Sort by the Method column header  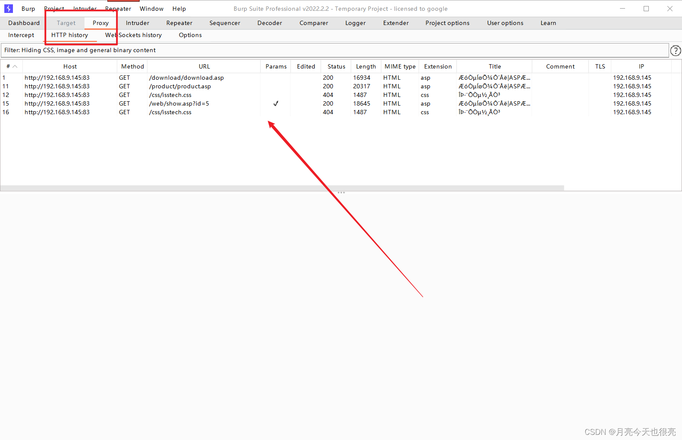132,66
